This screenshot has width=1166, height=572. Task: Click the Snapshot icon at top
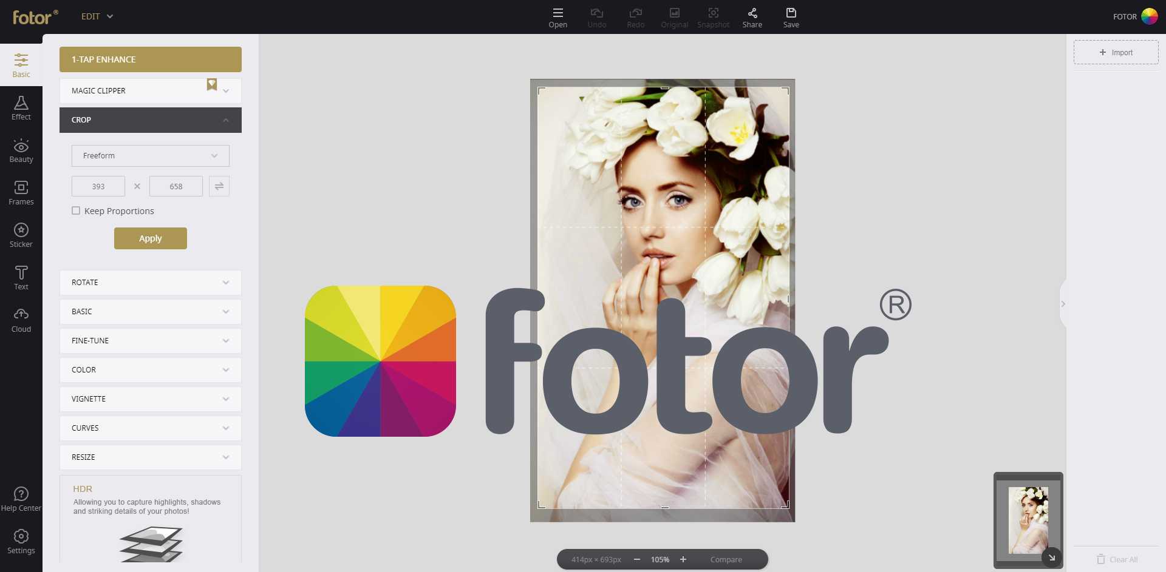[713, 16]
